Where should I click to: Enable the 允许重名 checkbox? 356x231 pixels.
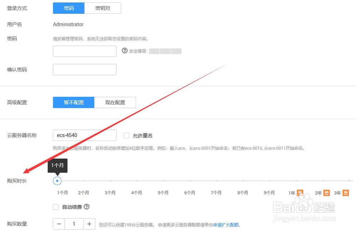pos(126,136)
